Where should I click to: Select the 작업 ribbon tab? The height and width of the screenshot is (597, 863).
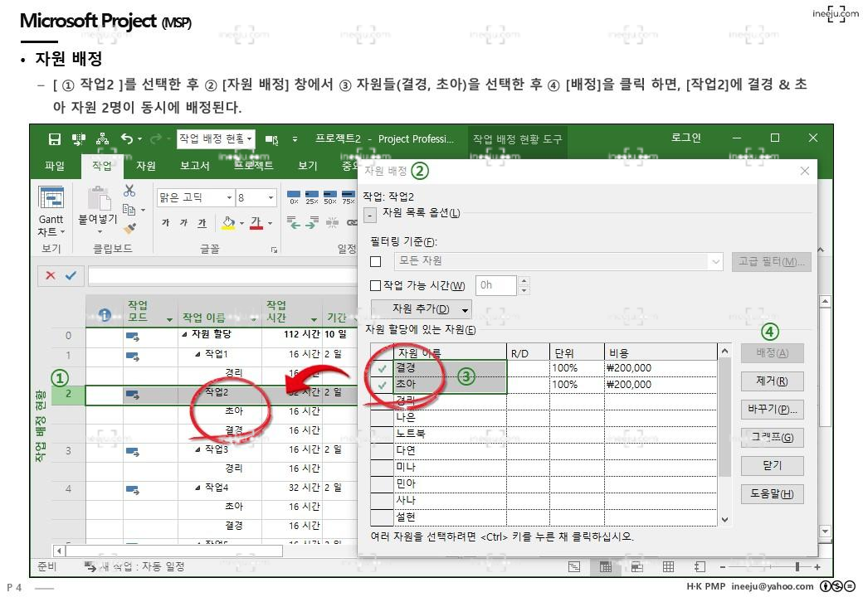101,166
